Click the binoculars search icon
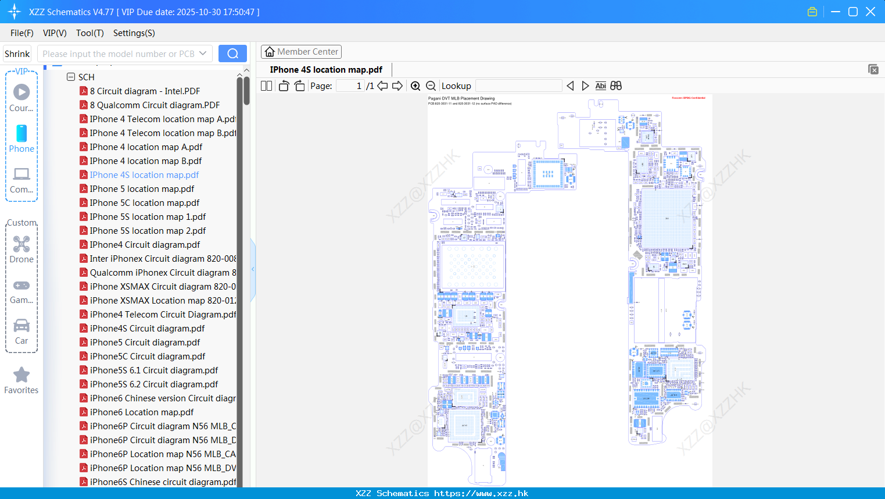This screenshot has height=499, width=885. [x=616, y=86]
